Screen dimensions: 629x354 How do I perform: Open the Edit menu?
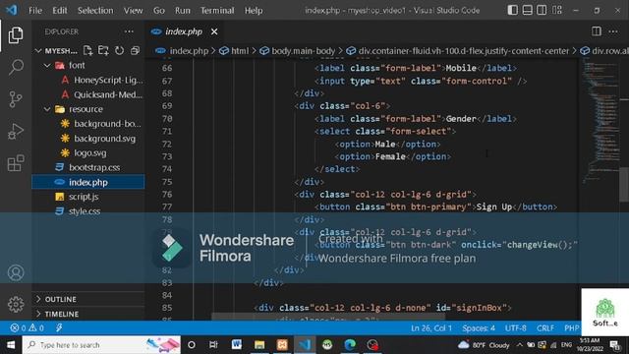[60, 11]
